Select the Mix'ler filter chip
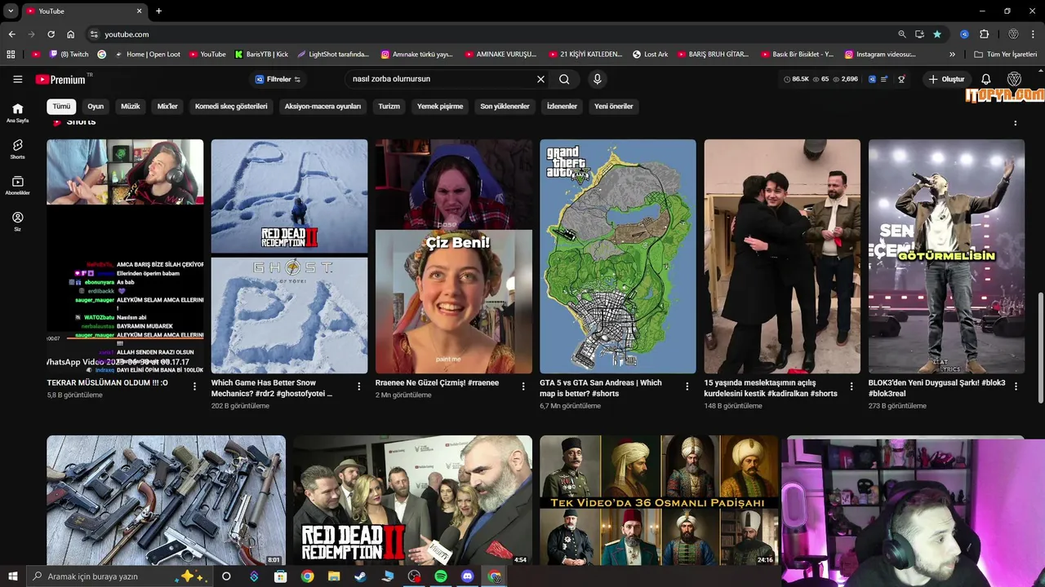Screen dimensions: 1045x587 pyautogui.click(x=167, y=106)
